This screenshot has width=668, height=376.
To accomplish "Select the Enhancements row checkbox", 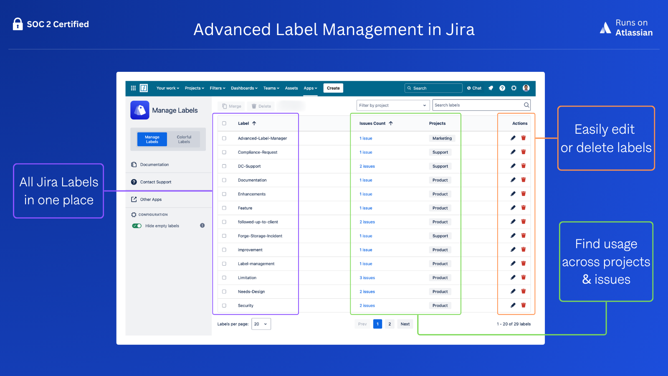I will (224, 194).
